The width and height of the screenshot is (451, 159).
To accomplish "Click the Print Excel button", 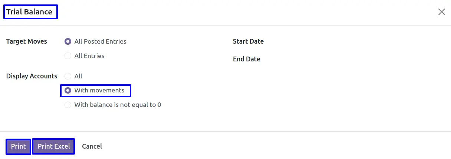I will 54,146.
